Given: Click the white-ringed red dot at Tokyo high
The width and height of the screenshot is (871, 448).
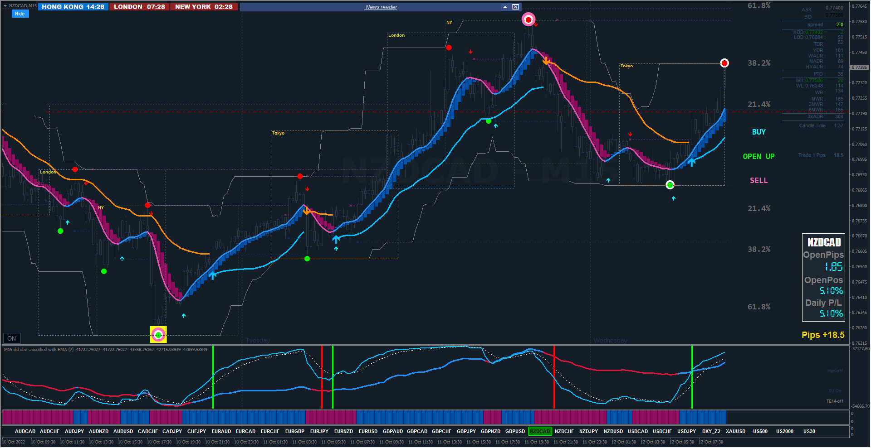Looking at the screenshot, I should point(724,63).
